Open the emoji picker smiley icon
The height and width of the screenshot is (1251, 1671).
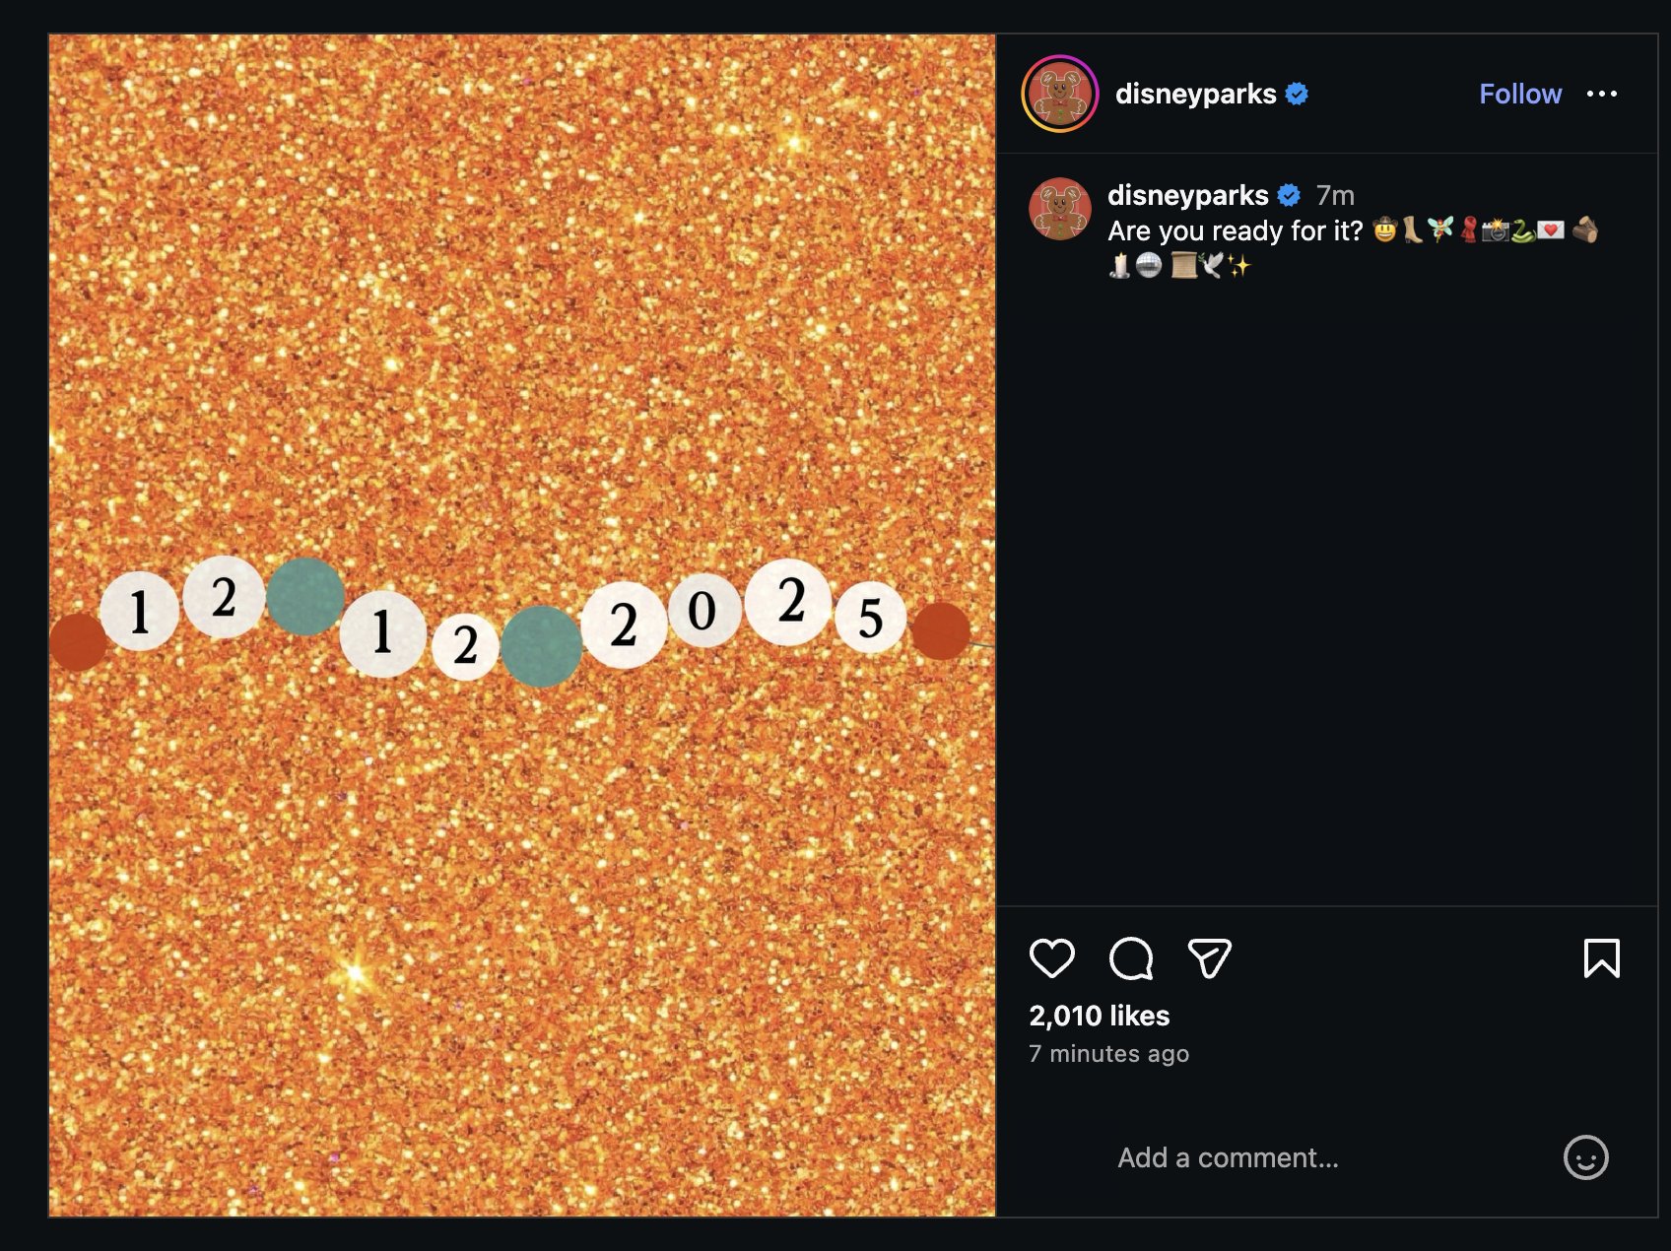(1585, 1157)
